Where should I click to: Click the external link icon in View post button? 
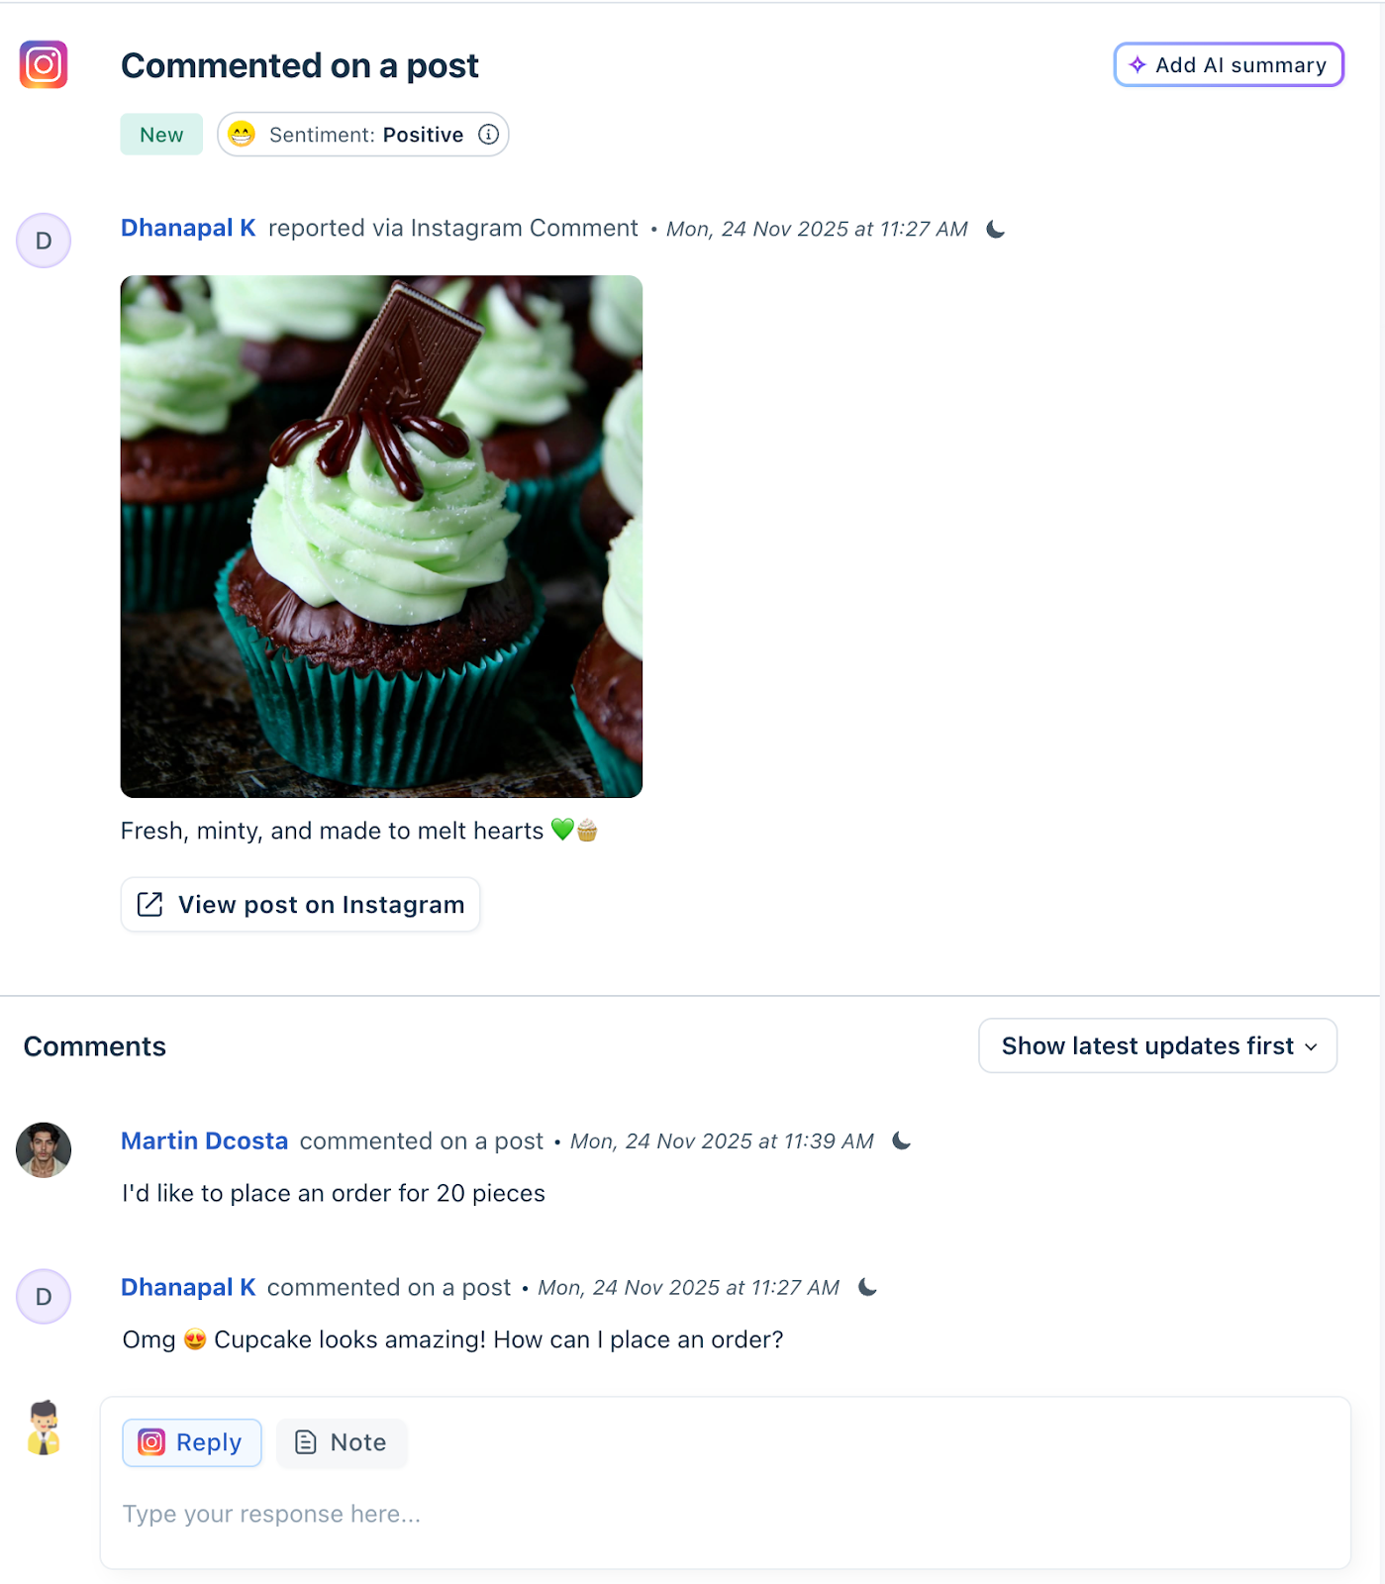(149, 904)
